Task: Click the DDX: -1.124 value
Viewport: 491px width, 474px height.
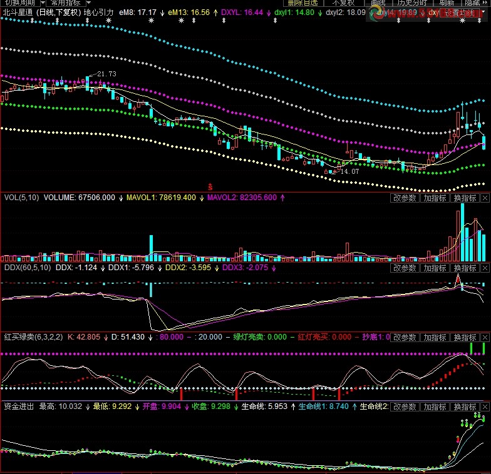Action: pyautogui.click(x=76, y=268)
